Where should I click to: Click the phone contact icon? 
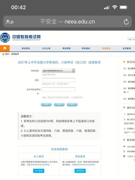(124, 151)
